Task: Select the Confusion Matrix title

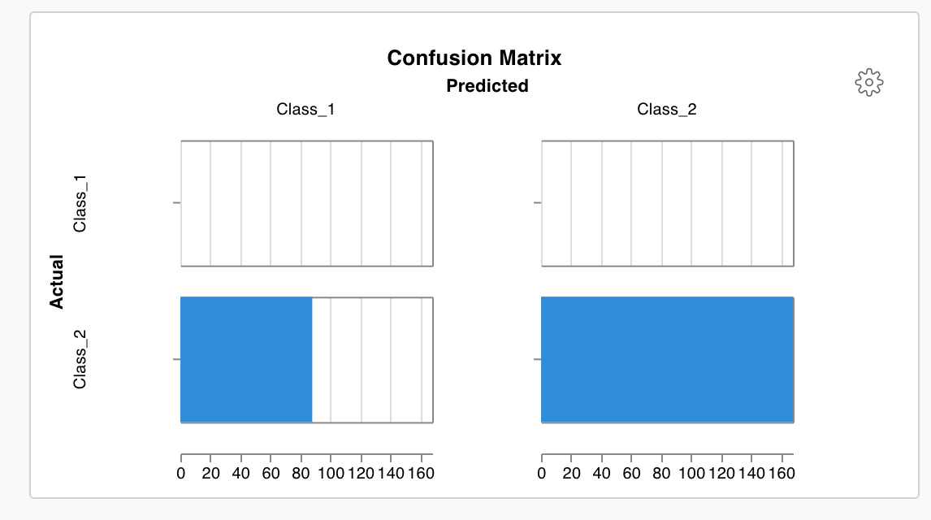Action: click(477, 58)
